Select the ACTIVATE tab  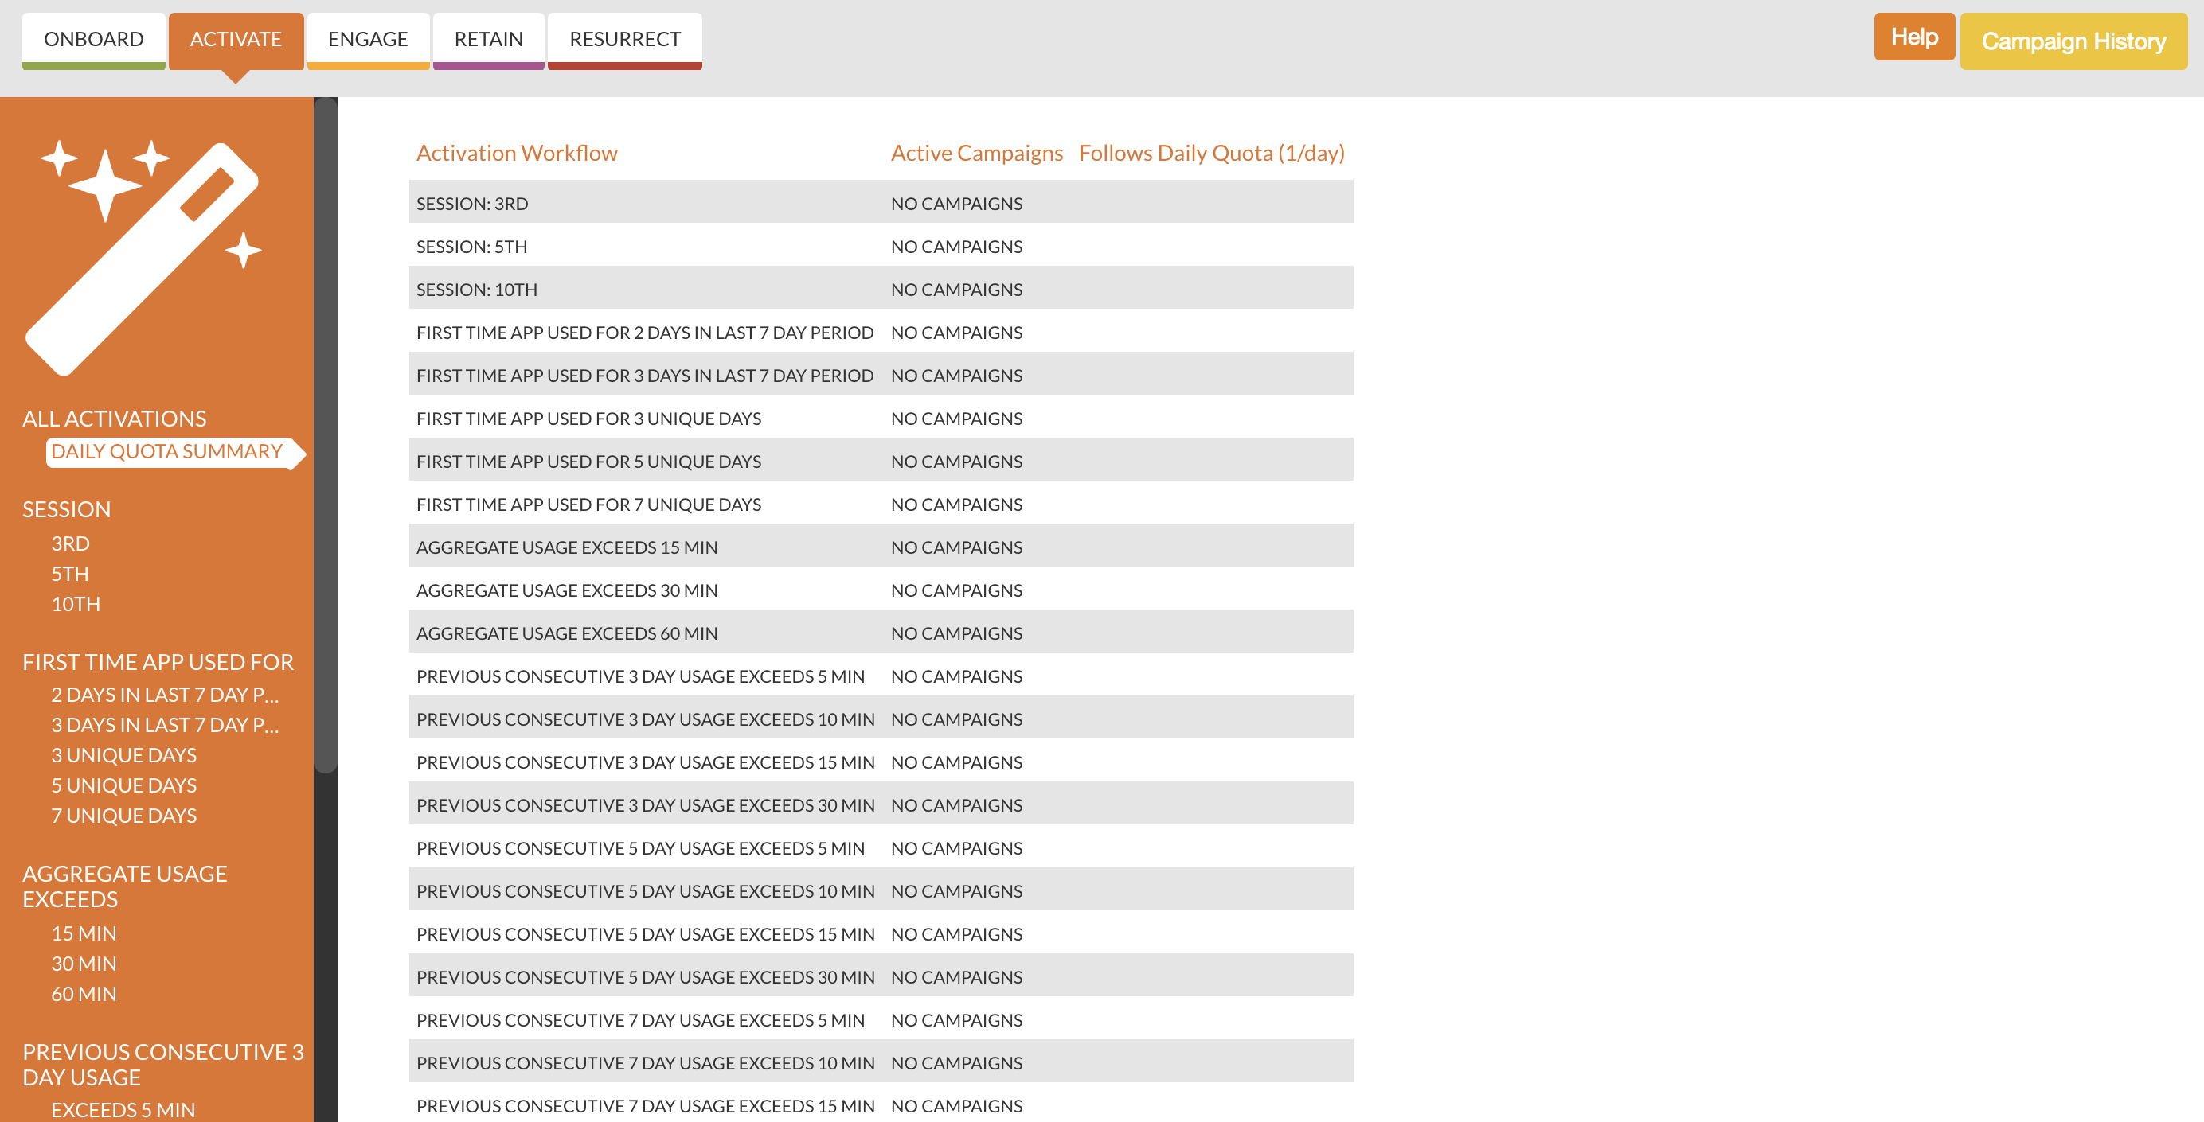(x=235, y=41)
